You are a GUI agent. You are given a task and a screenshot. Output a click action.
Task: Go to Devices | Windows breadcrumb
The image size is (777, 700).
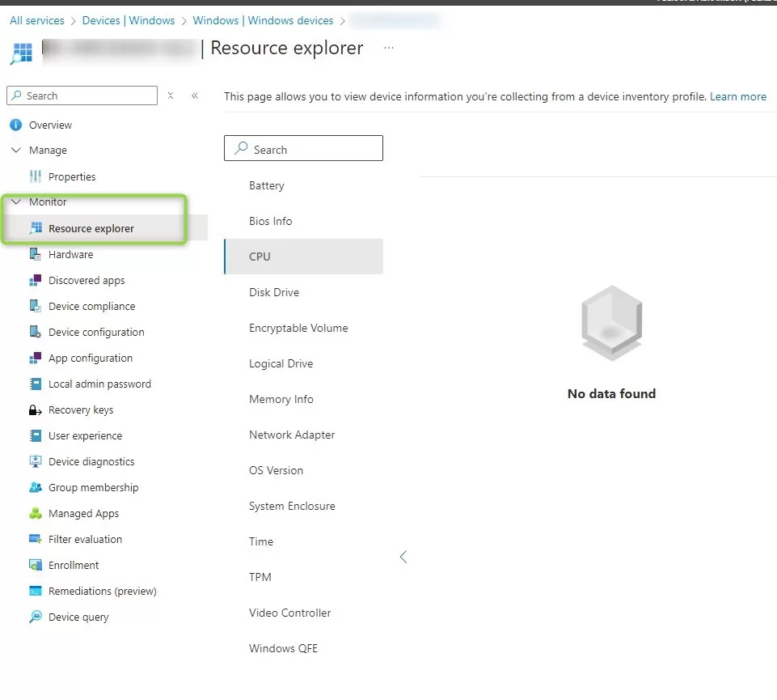click(129, 20)
